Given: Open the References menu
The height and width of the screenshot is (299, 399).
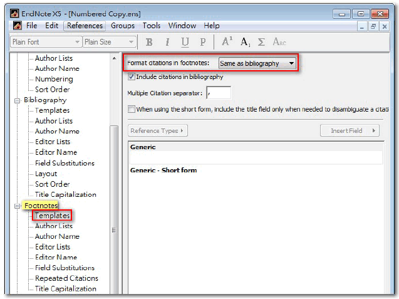Looking at the screenshot, I should click(x=85, y=26).
